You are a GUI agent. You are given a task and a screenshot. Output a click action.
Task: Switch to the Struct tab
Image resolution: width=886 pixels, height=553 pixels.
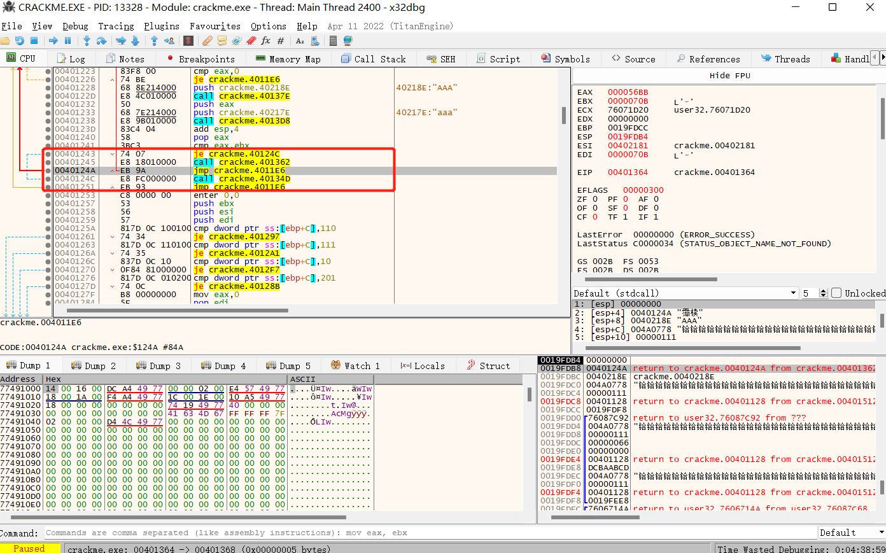coord(488,365)
